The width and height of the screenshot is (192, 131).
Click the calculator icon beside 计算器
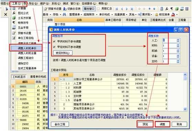point(14,8)
